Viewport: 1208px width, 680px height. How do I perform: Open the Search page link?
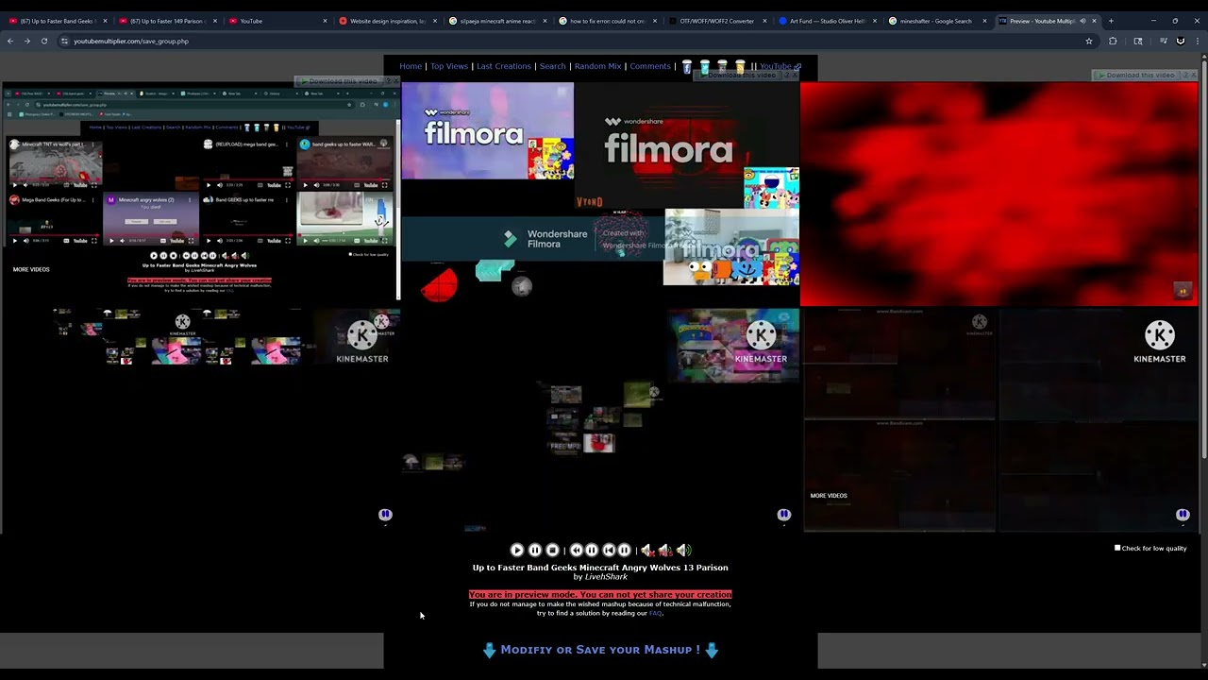click(553, 66)
